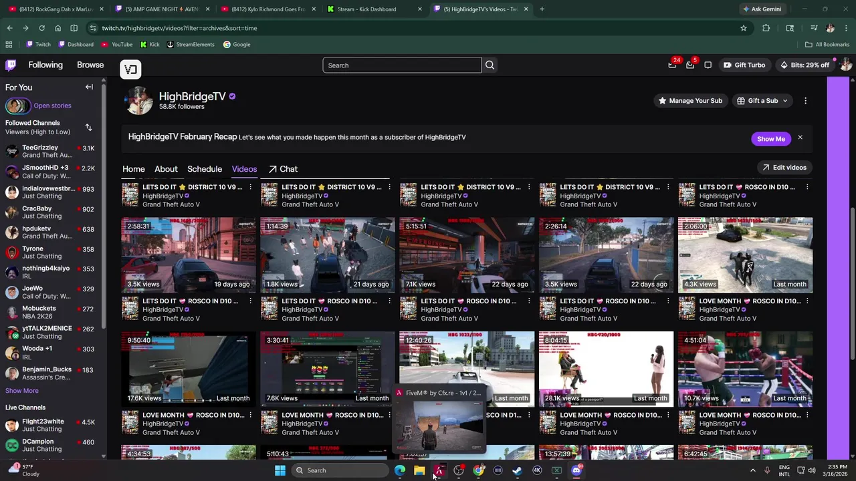Image resolution: width=856 pixels, height=481 pixels.
Task: Open stories link in the sidebar
Action: [52, 106]
